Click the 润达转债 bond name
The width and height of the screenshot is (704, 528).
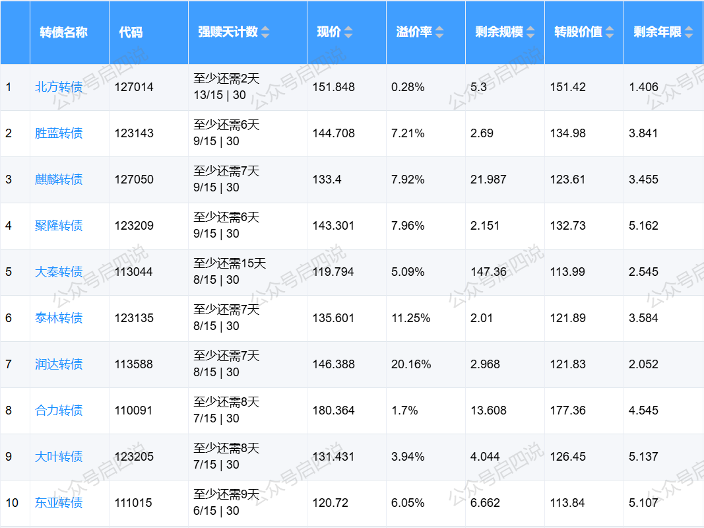[x=59, y=364]
